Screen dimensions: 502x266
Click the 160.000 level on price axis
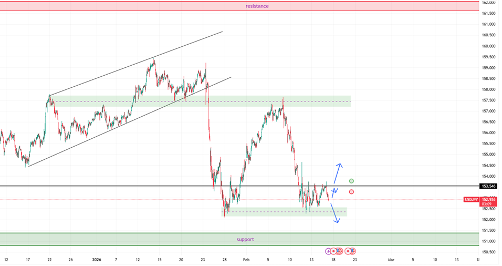(x=488, y=46)
